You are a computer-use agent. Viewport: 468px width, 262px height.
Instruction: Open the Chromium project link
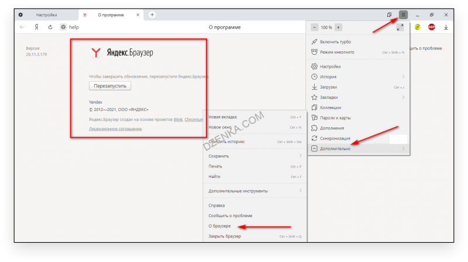click(x=194, y=120)
